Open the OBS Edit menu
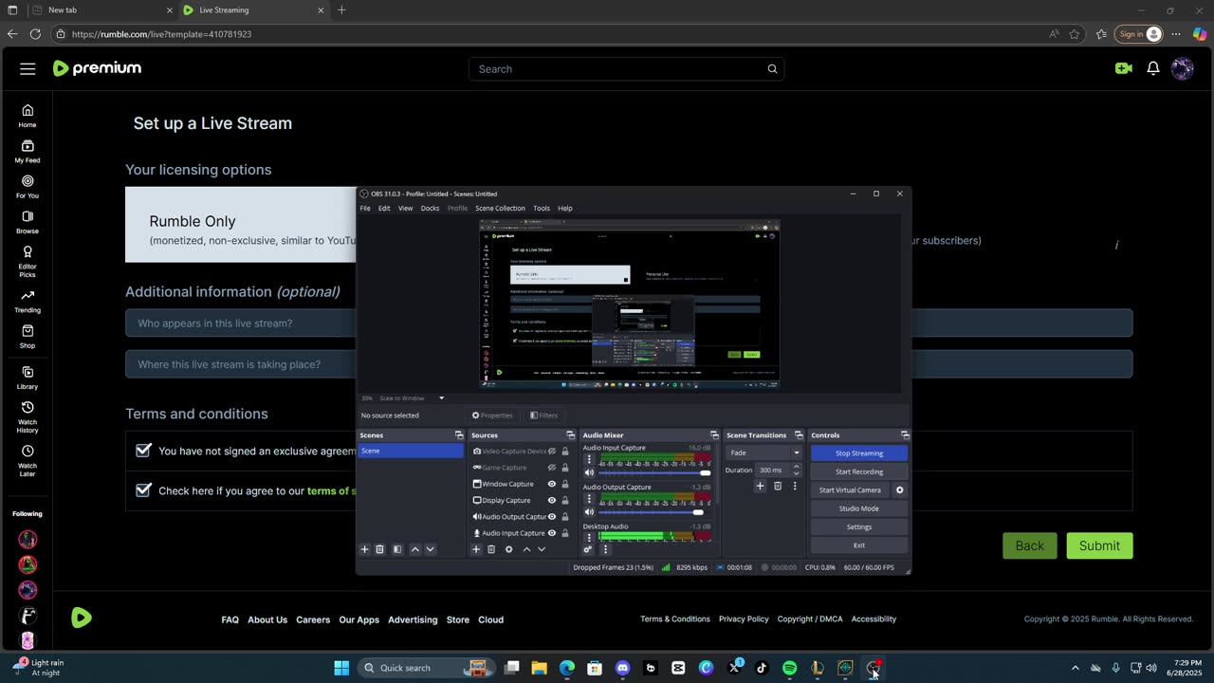This screenshot has width=1214, height=683. [384, 208]
